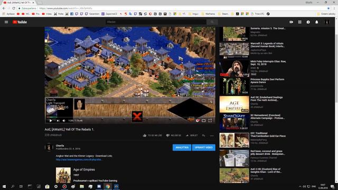Screen dimensions: 338x190
Task: Show hidden system tray icons
Action: click(300, 186)
